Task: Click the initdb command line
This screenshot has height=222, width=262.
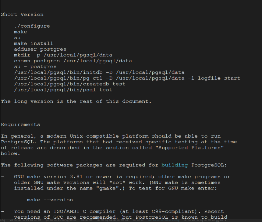Action: [x=99, y=73]
